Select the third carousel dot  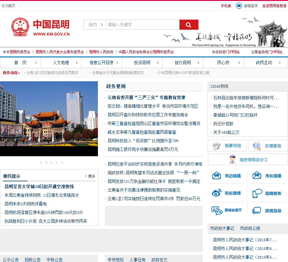[x=52, y=162]
